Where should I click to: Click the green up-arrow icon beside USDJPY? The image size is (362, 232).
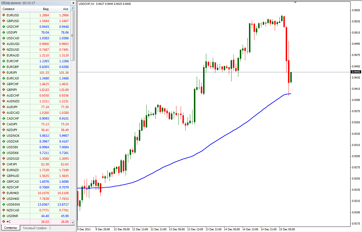(x=4, y=32)
